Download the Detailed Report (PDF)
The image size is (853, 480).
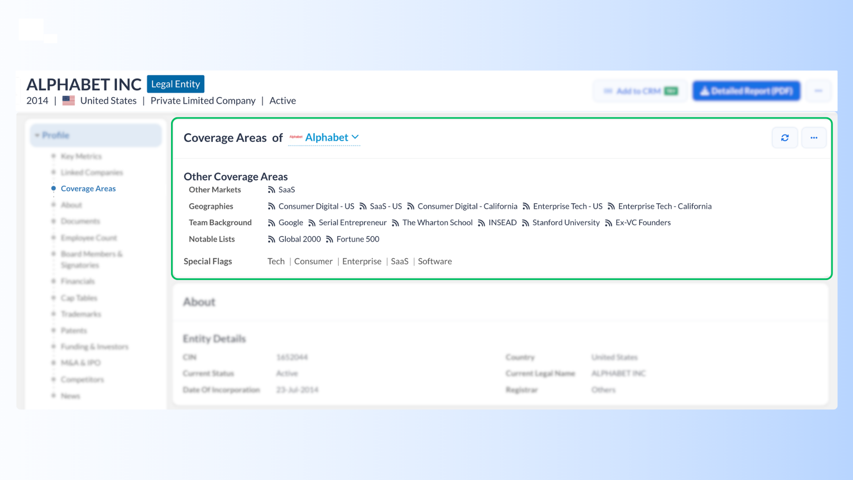click(x=746, y=91)
